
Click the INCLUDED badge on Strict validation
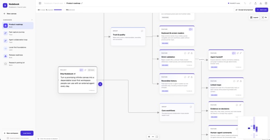(165, 65)
